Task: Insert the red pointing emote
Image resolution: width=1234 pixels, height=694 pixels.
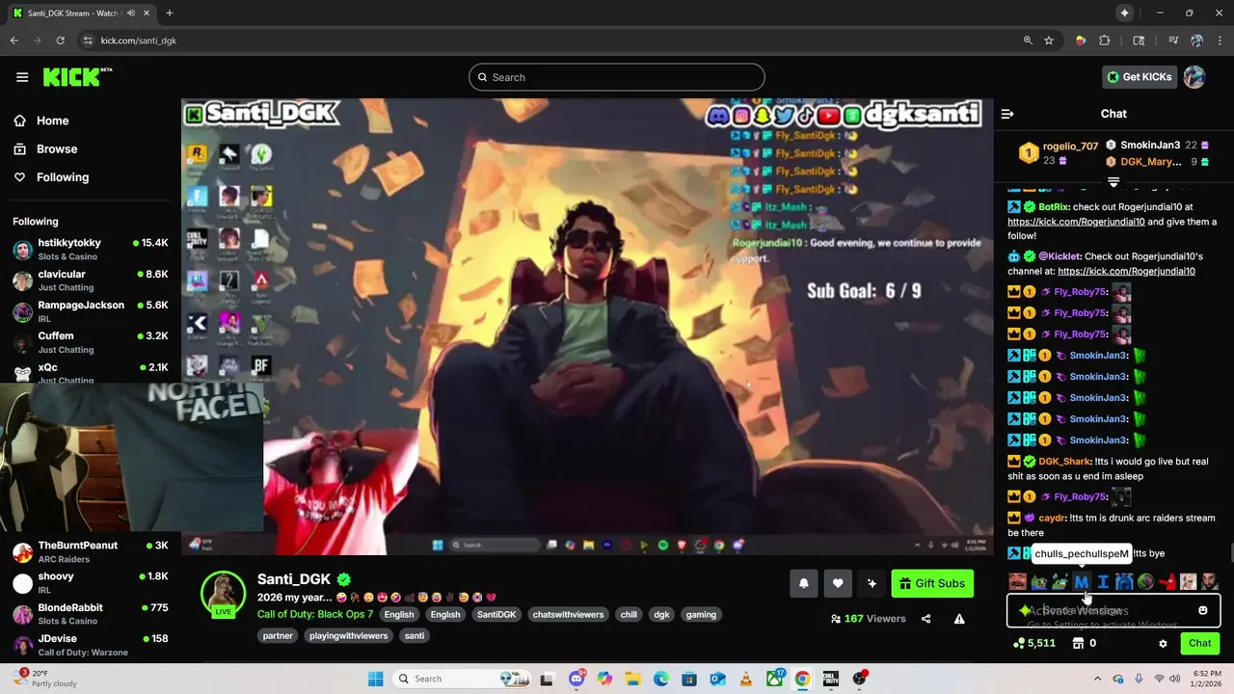Action: pyautogui.click(x=1167, y=582)
